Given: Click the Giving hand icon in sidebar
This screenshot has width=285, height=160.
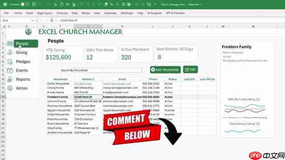Looking at the screenshot, I should click(10, 52).
